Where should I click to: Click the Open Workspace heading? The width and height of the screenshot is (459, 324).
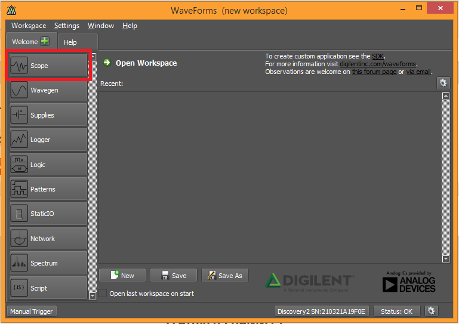[146, 63]
